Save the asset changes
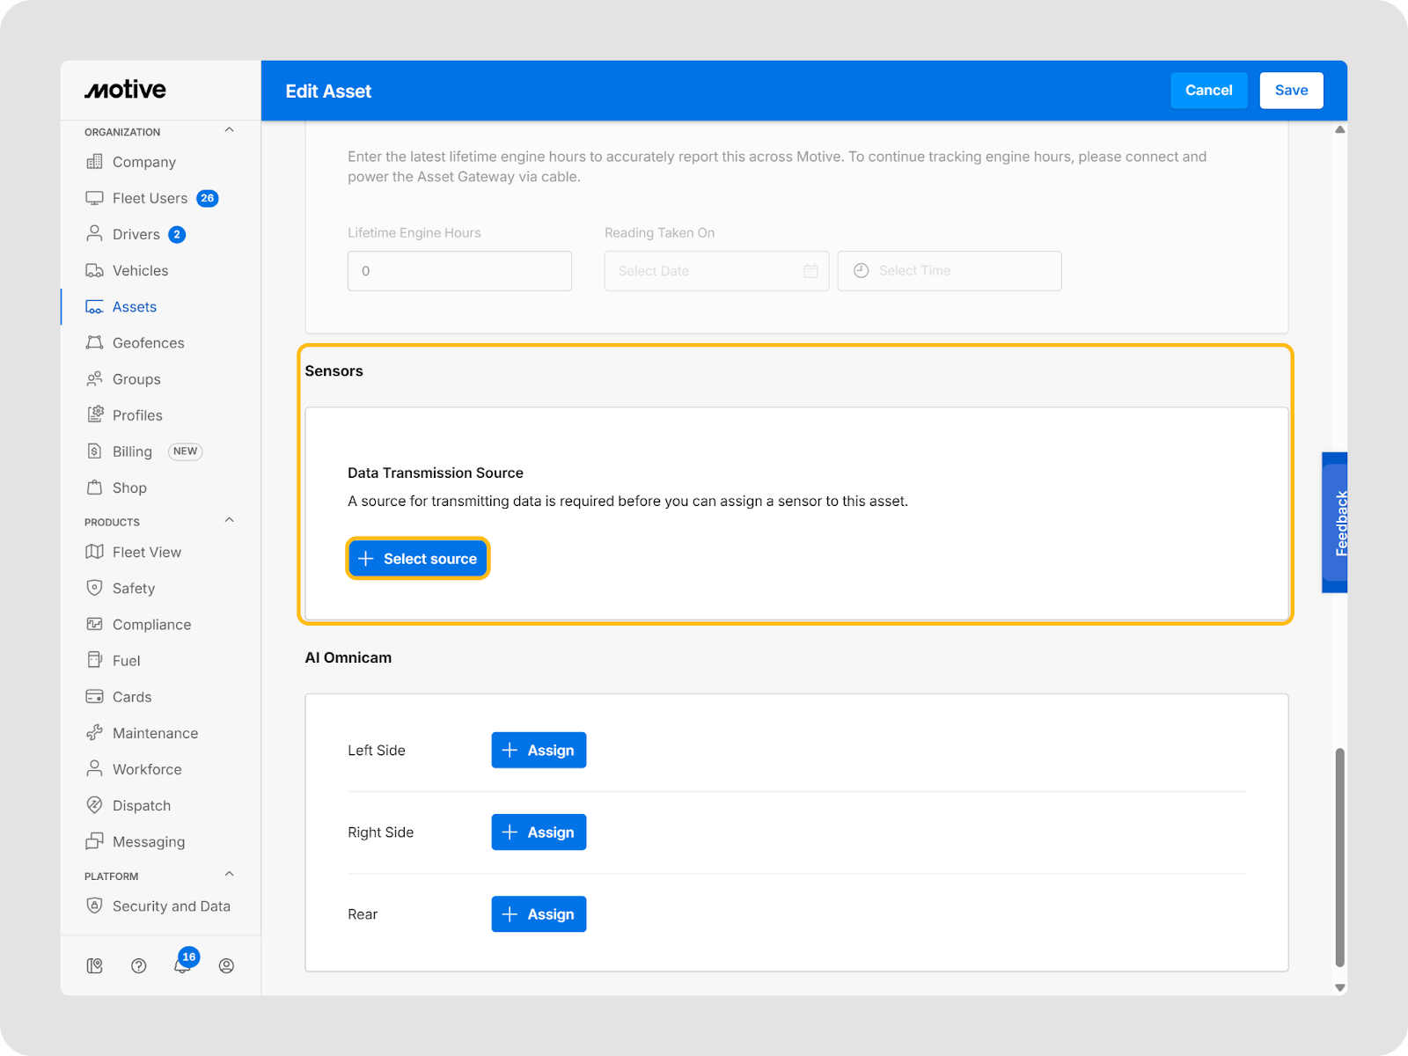This screenshot has height=1056, width=1408. click(x=1291, y=91)
